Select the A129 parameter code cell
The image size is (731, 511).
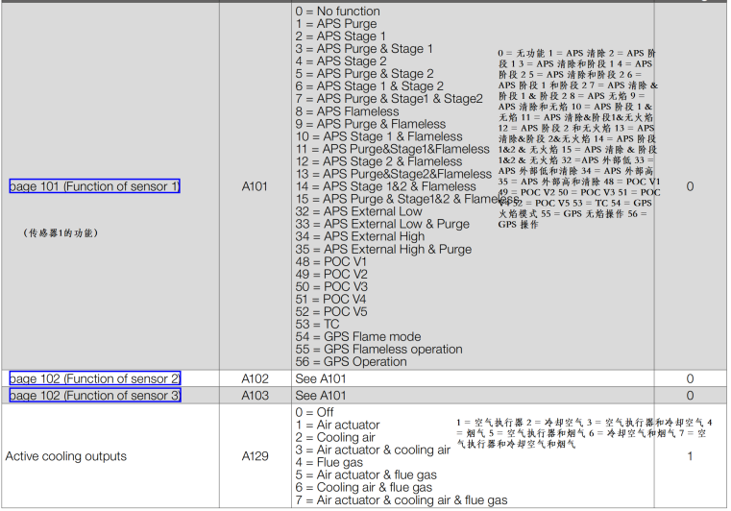[256, 456]
